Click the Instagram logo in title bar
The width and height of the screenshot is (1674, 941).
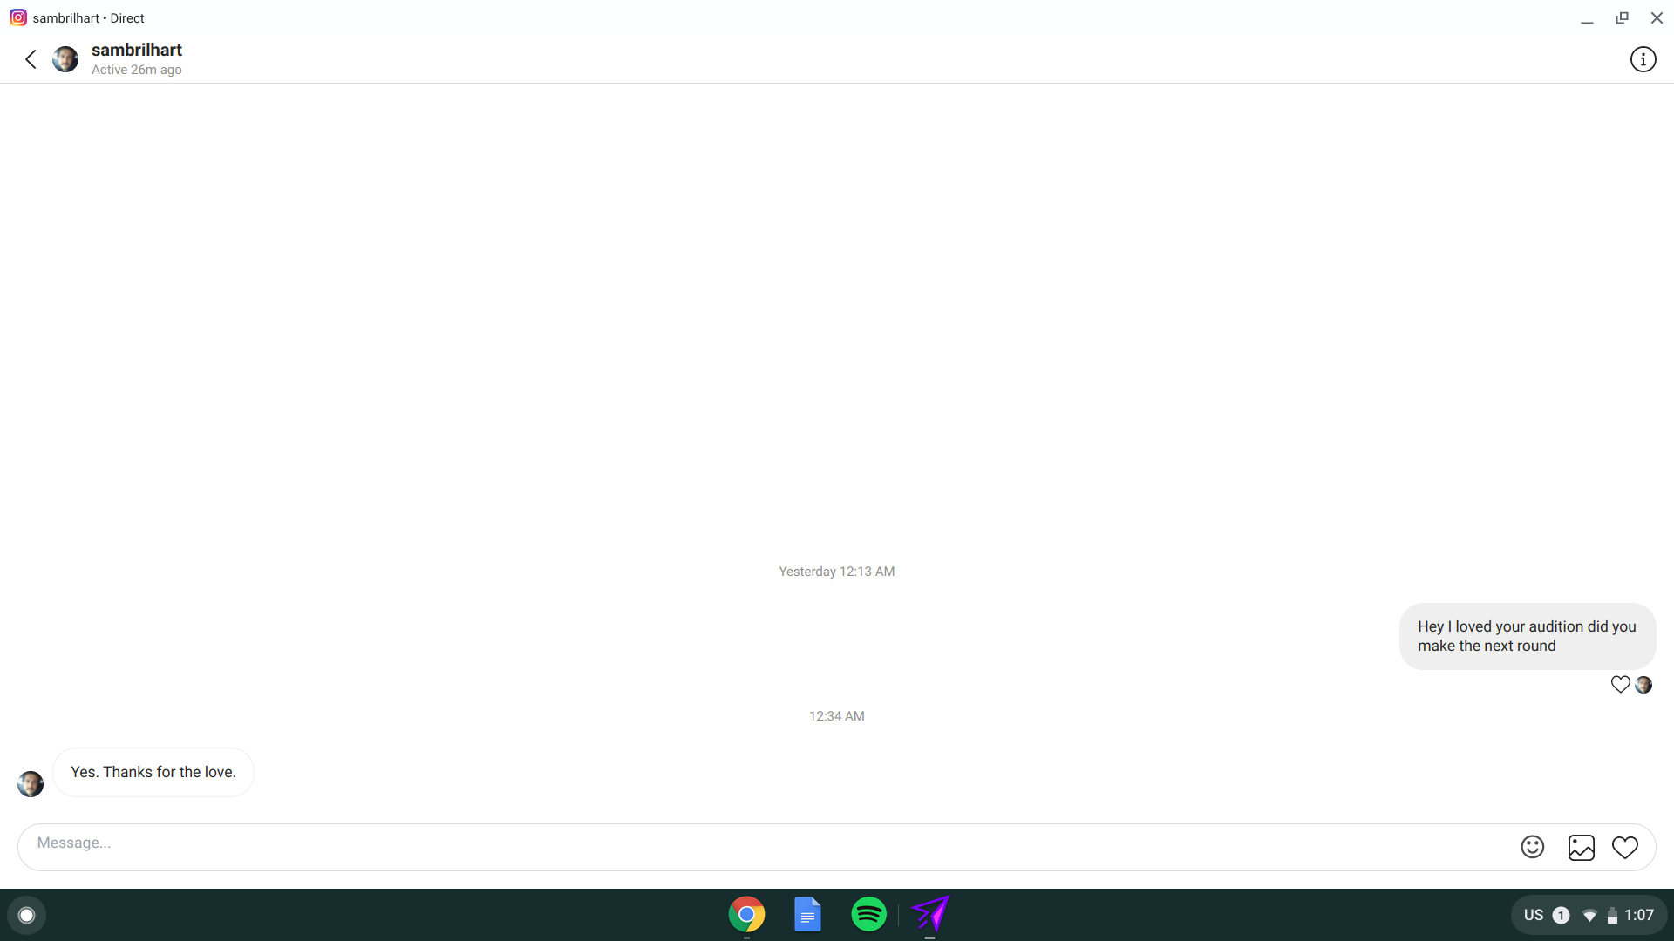click(18, 17)
